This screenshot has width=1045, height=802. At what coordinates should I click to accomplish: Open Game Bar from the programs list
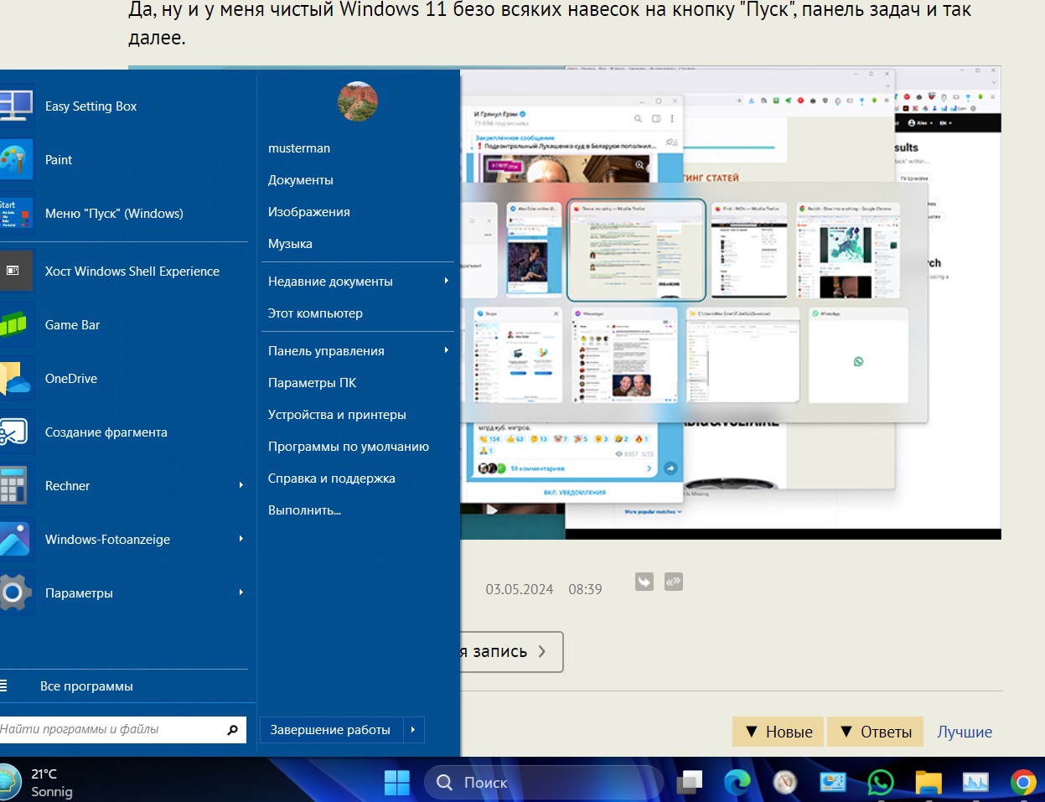click(x=72, y=325)
